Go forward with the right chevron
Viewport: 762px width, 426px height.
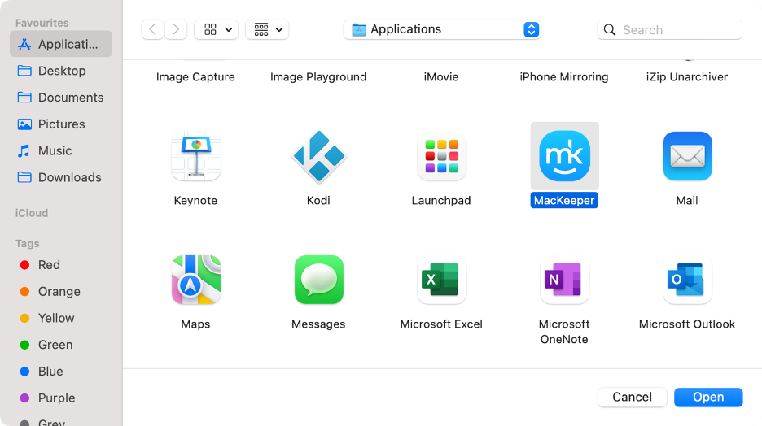tap(176, 29)
